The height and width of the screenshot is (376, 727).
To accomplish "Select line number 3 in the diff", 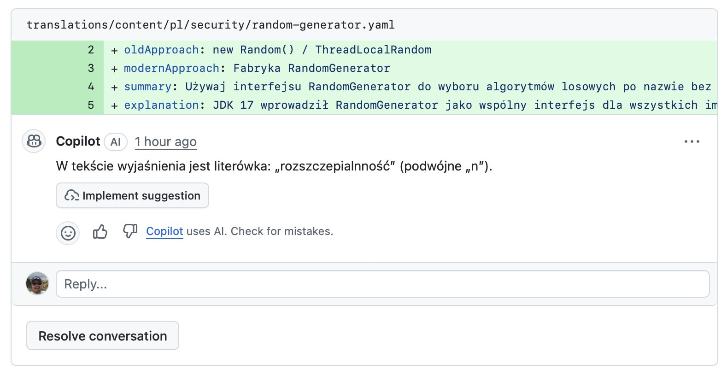I will (x=91, y=68).
